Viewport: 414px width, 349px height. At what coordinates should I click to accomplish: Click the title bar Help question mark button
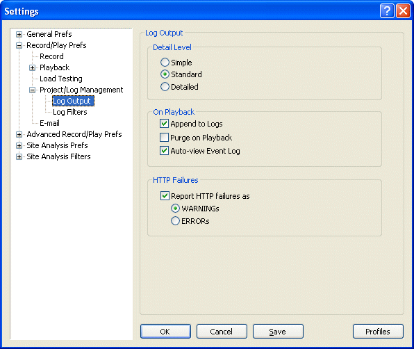[387, 11]
